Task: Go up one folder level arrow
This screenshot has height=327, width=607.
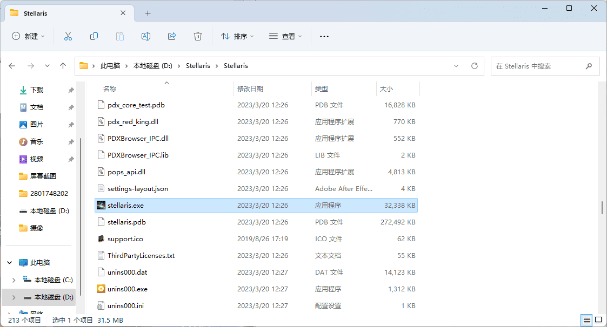Action: coord(63,66)
